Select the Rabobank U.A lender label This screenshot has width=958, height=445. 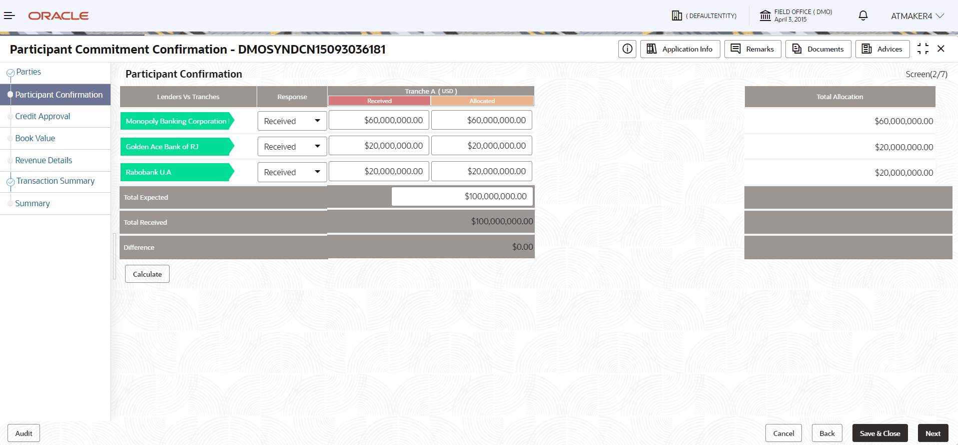177,172
